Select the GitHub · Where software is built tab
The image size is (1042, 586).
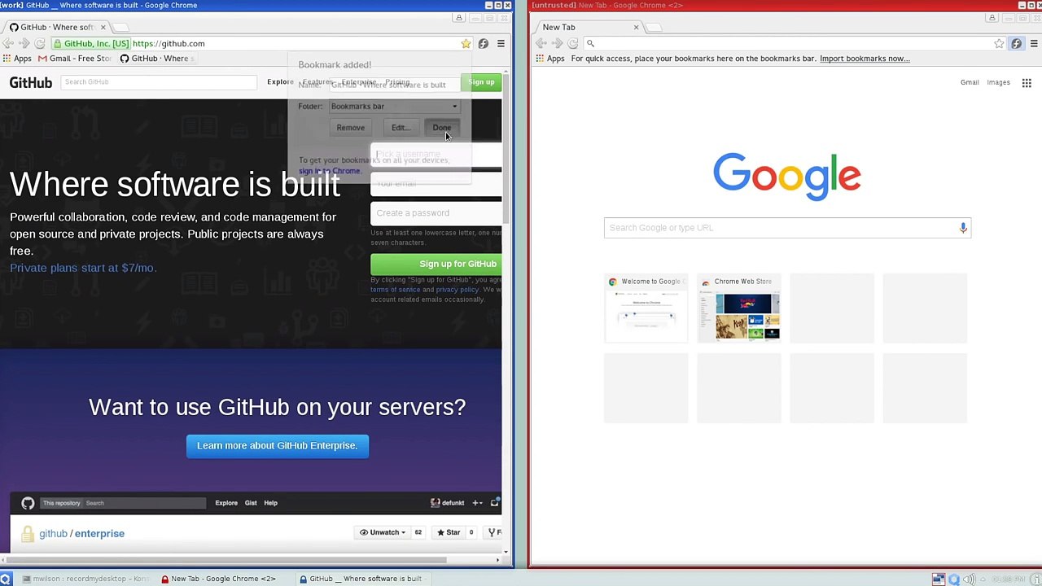coord(55,28)
